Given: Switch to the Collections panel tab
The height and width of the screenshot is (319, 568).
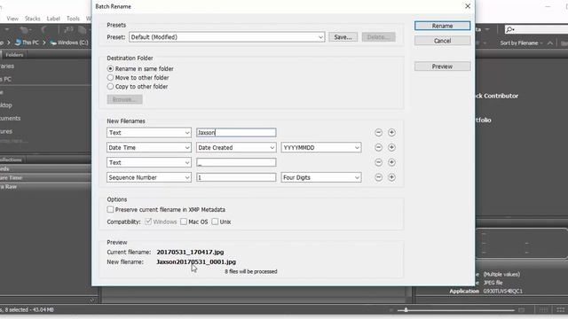Looking at the screenshot, I should tap(11, 159).
